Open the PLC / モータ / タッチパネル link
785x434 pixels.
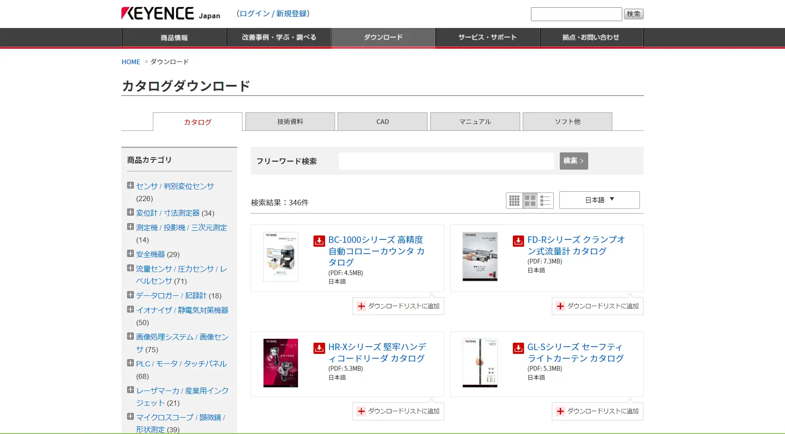[x=181, y=364]
